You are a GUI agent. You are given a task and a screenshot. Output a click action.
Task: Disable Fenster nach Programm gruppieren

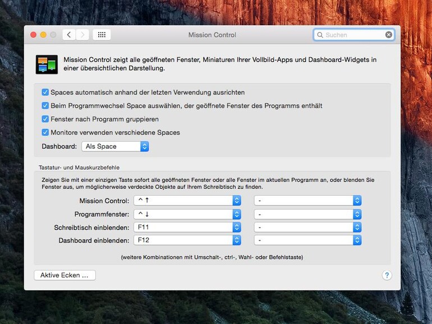pyautogui.click(x=45, y=119)
